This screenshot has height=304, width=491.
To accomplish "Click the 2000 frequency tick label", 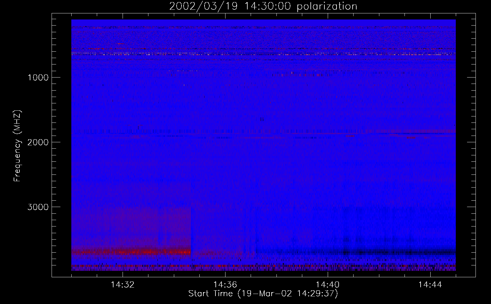I will (x=38, y=142).
